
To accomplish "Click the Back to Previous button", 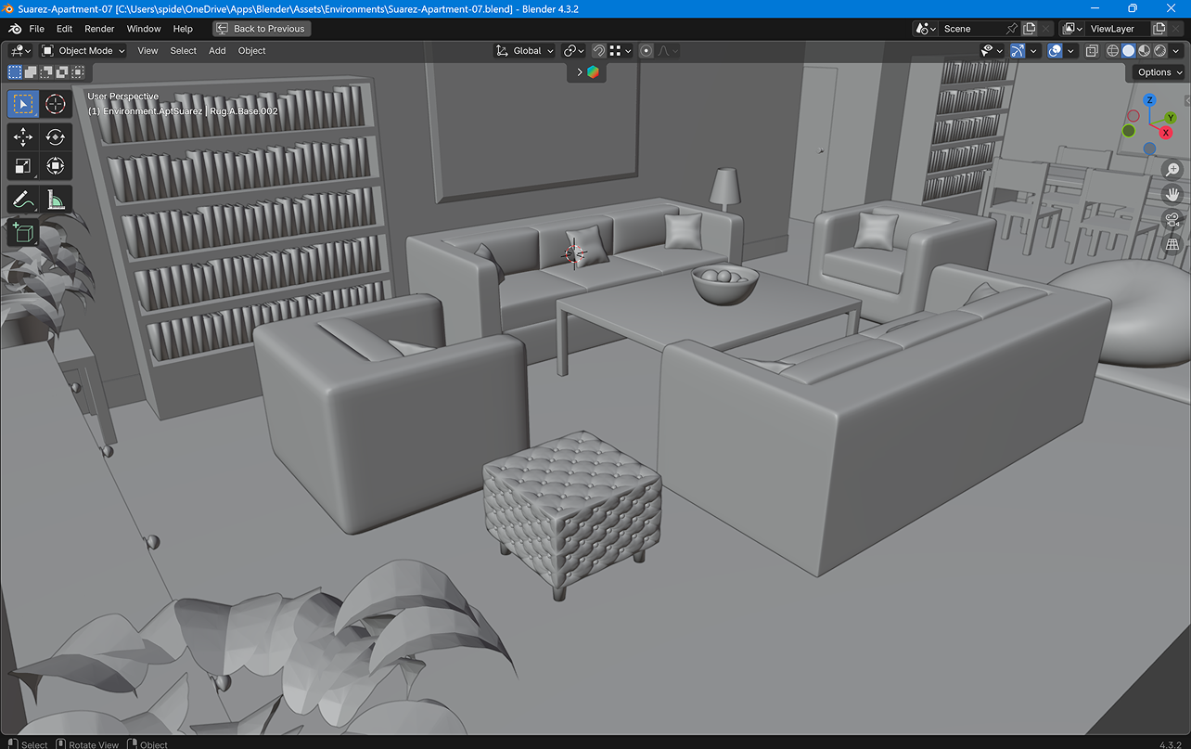I will pyautogui.click(x=262, y=29).
